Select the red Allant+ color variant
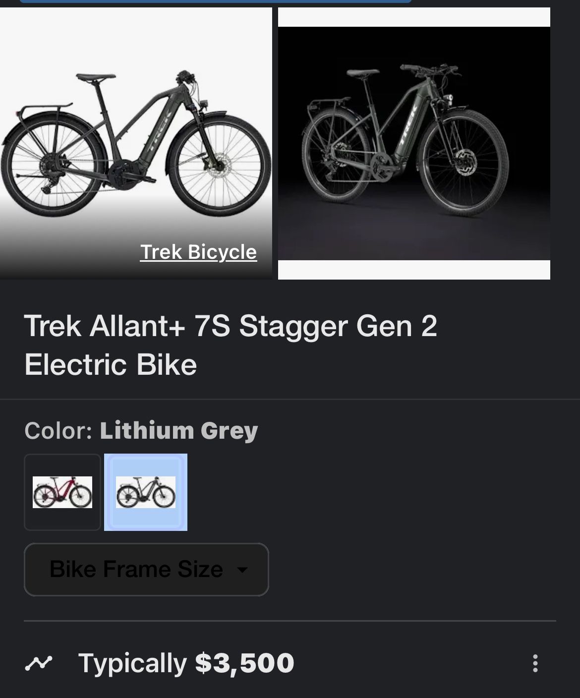This screenshot has height=698, width=580. pyautogui.click(x=62, y=492)
